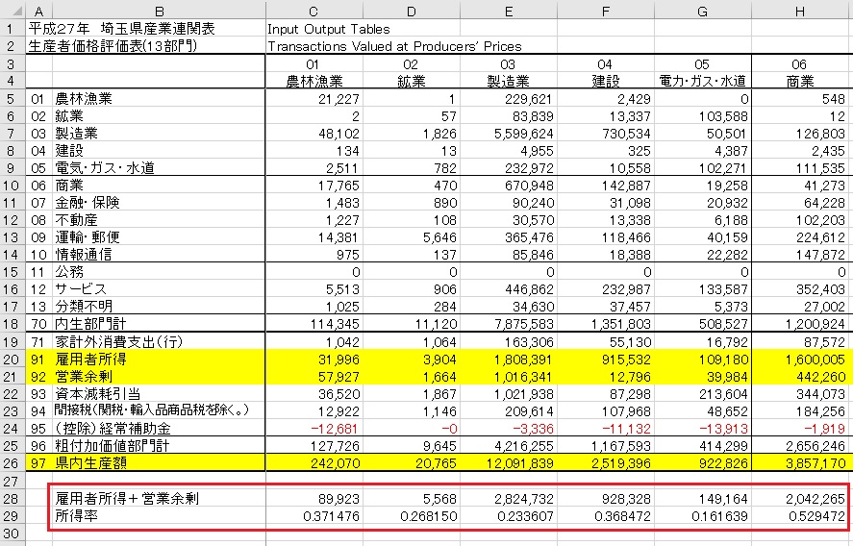This screenshot has height=546, width=853.
Task: Click row label 電気・ガス・水道
Action: click(105, 167)
